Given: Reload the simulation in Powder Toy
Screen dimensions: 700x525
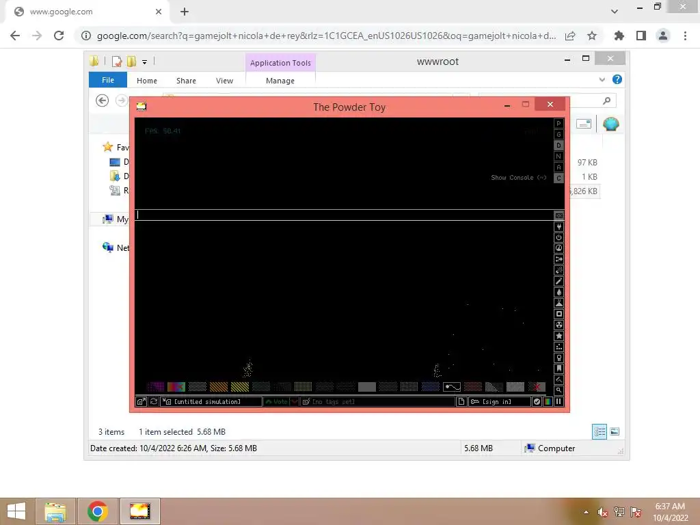Looking at the screenshot, I should click(154, 401).
